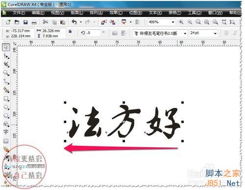Select the Text tool (字)
245x190 pixels.
(x=6, y=132)
